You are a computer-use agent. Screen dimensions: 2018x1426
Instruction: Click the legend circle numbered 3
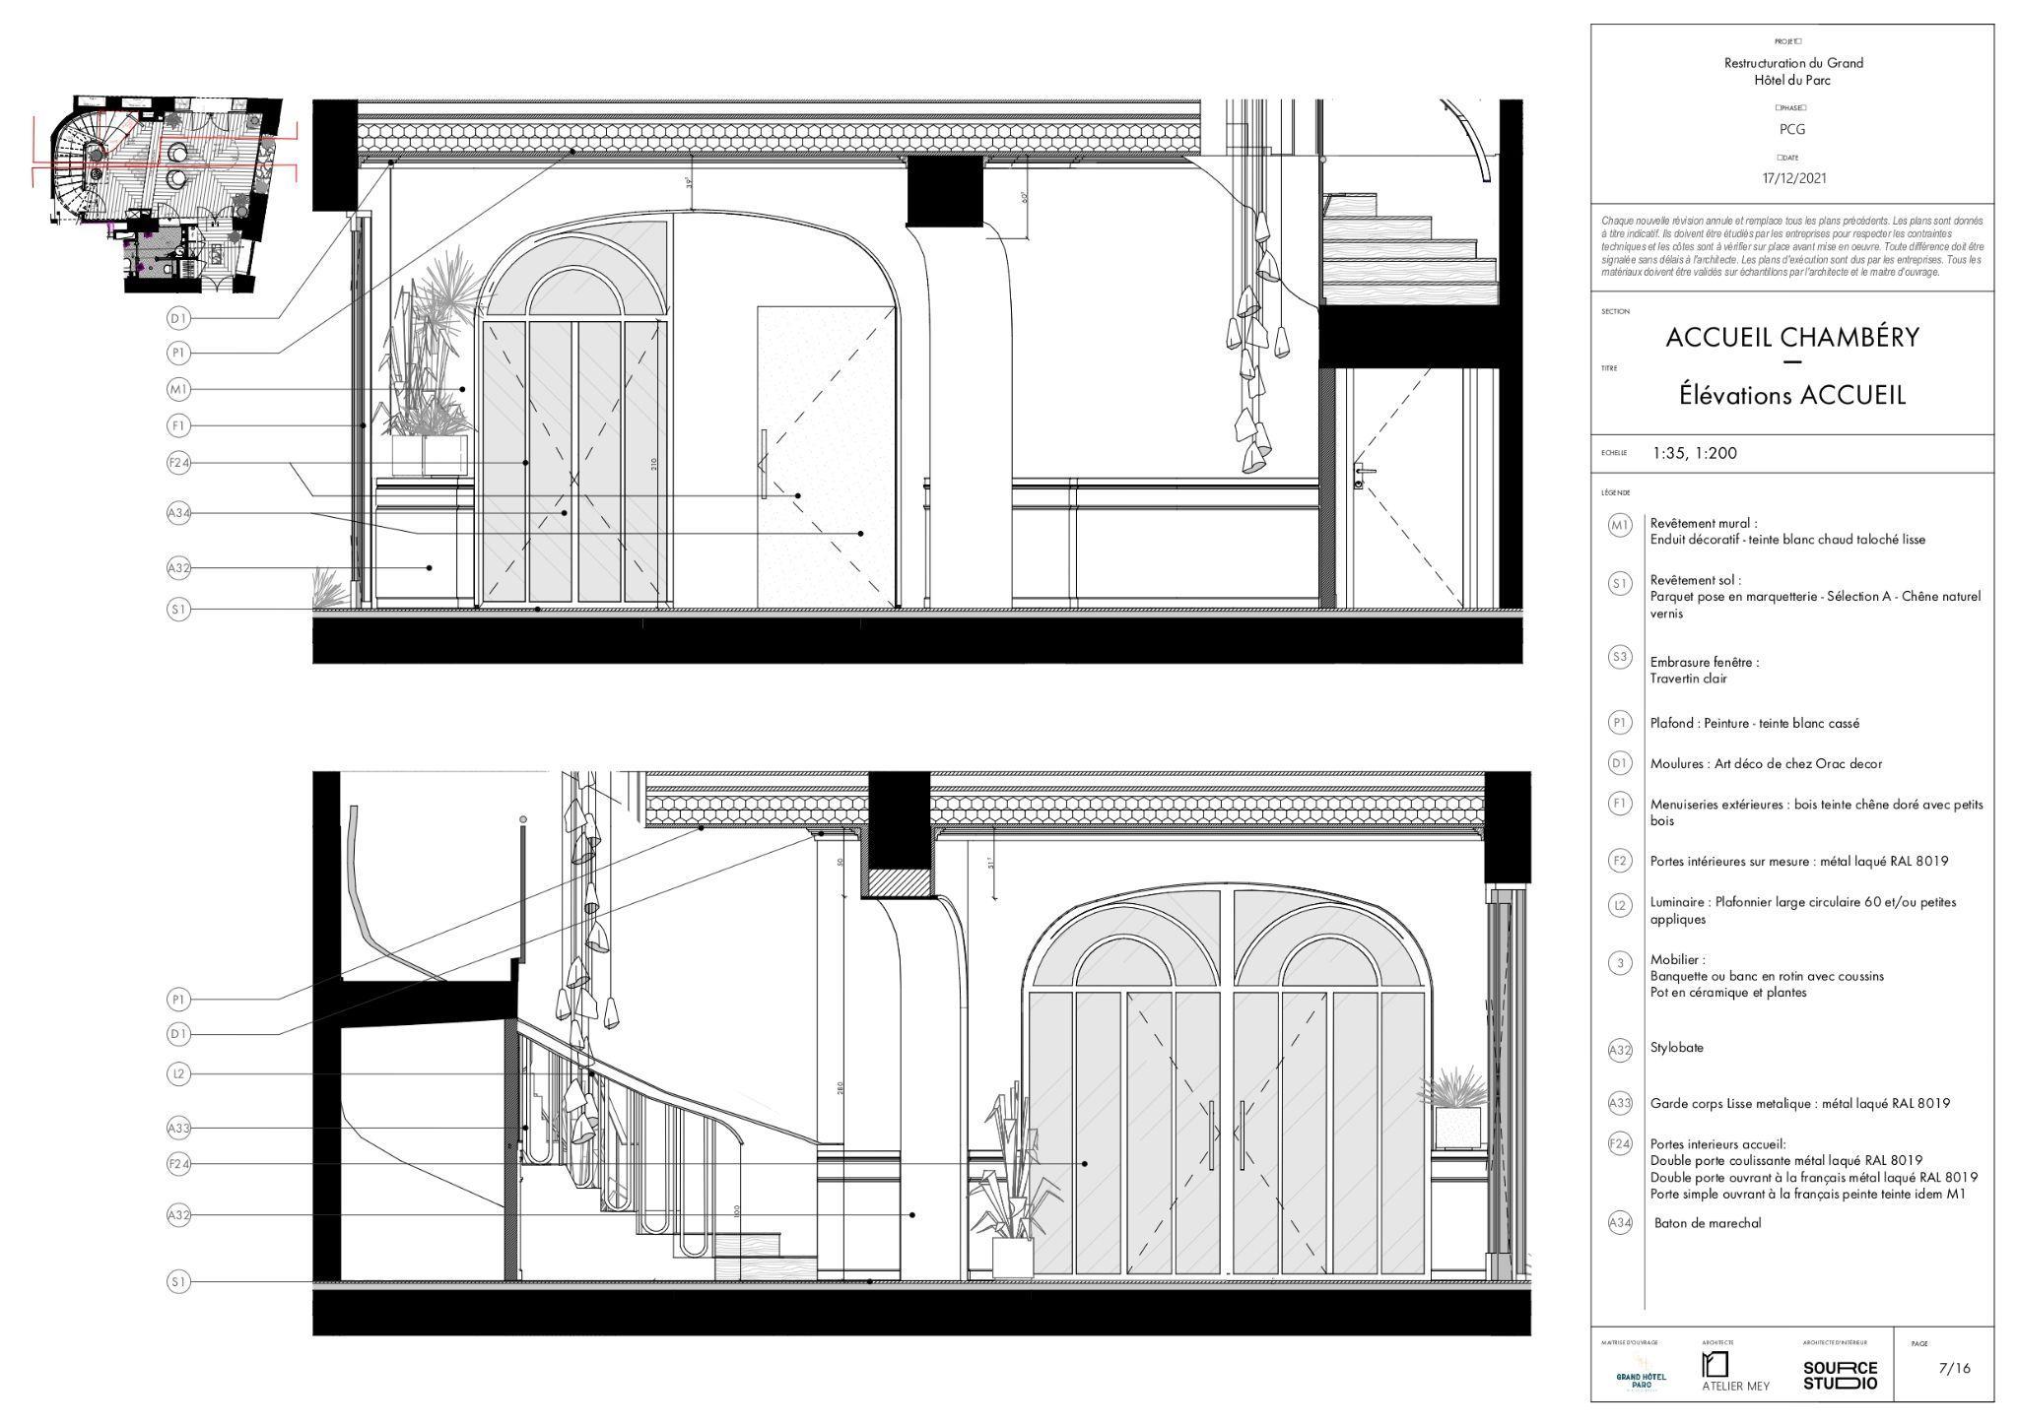point(1620,962)
